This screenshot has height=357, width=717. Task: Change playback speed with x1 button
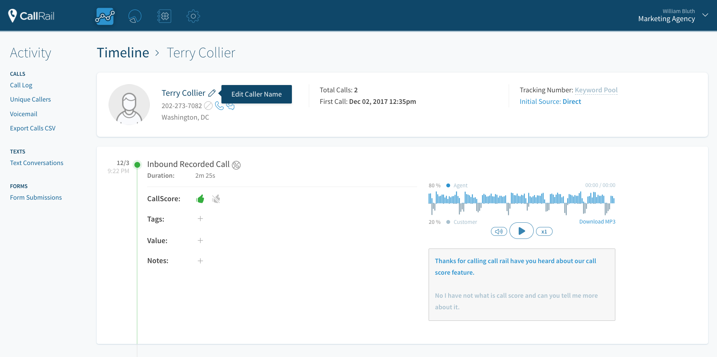[x=544, y=232]
